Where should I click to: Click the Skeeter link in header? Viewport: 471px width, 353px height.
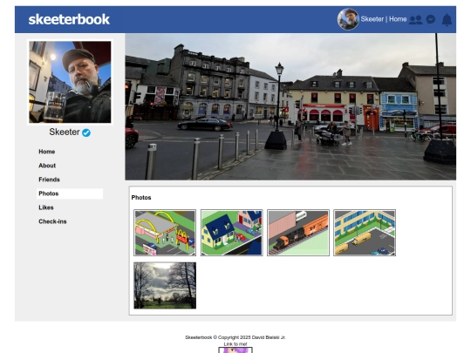[372, 19]
